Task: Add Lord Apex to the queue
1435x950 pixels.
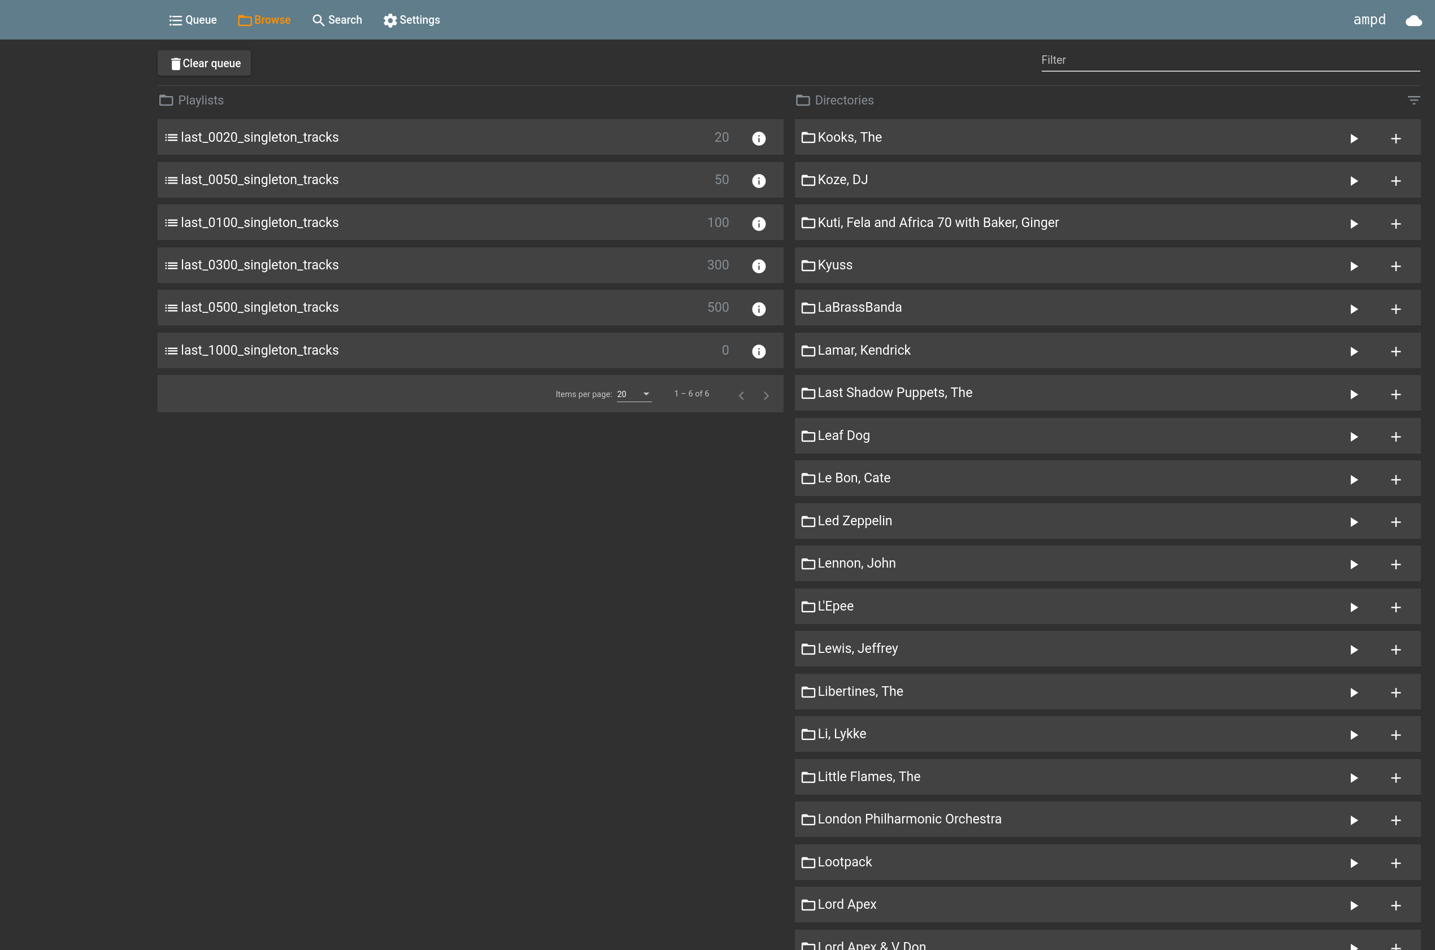Action: [1395, 906]
